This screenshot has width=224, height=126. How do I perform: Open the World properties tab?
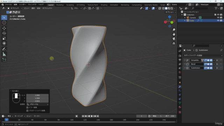pos(180,72)
